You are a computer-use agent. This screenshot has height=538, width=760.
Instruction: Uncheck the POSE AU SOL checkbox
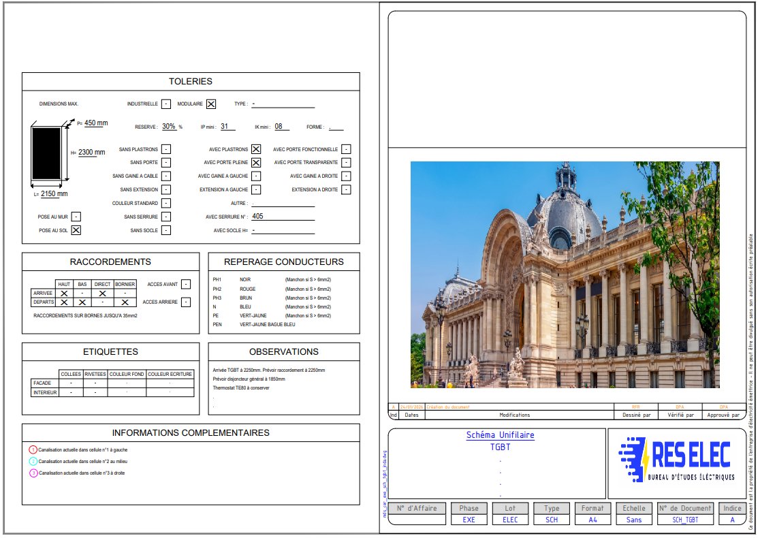(x=76, y=230)
